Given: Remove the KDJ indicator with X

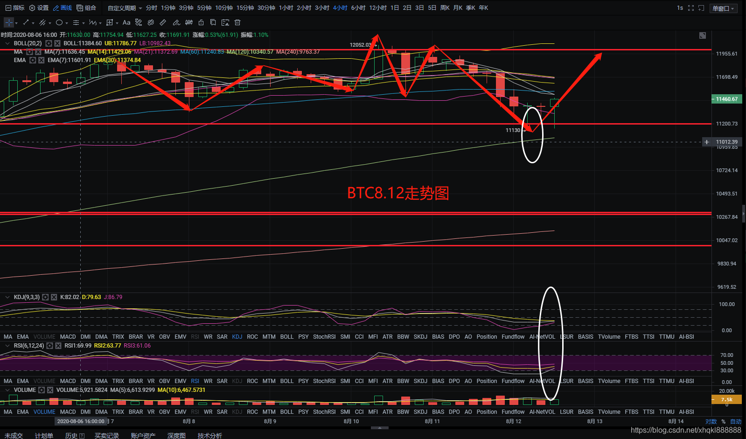Looking at the screenshot, I should point(54,297).
